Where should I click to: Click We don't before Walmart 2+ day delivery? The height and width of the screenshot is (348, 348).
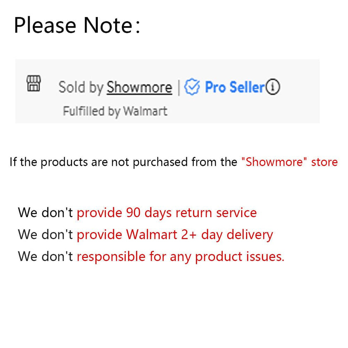click(46, 234)
